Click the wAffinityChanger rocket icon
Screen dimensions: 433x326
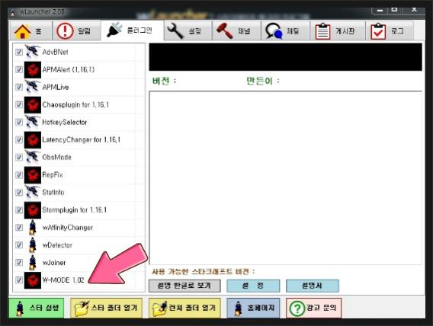click(33, 228)
